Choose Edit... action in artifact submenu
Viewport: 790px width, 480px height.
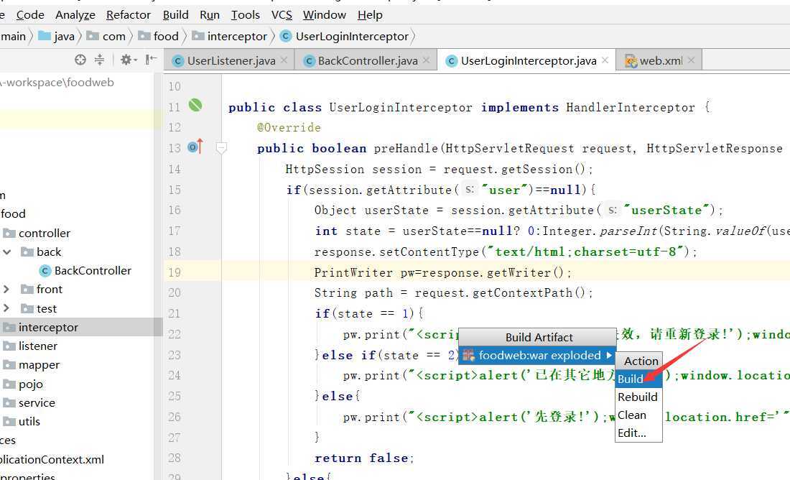click(x=638, y=433)
